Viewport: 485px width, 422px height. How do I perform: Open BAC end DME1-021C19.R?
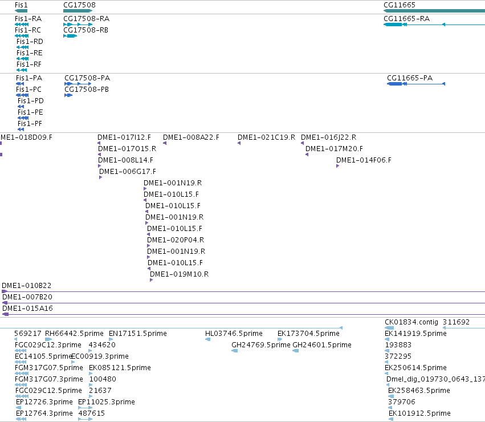pyautogui.click(x=239, y=143)
